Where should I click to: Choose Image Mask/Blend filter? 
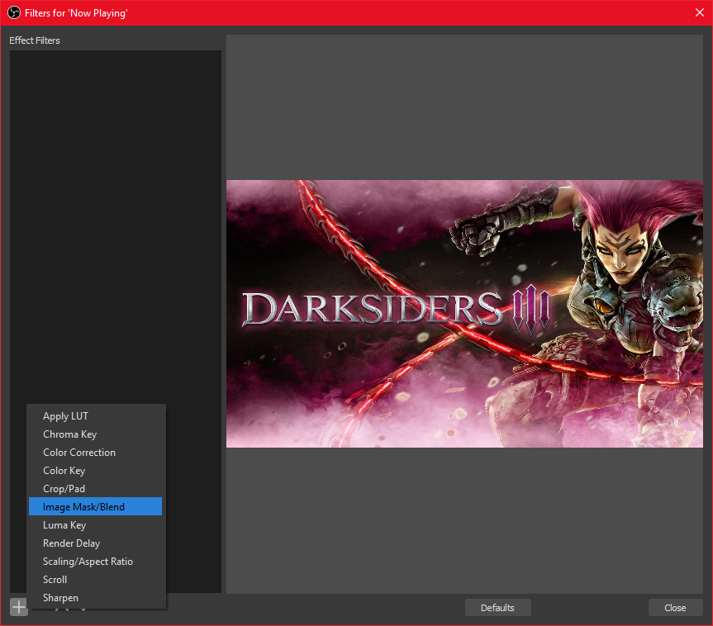click(x=95, y=506)
